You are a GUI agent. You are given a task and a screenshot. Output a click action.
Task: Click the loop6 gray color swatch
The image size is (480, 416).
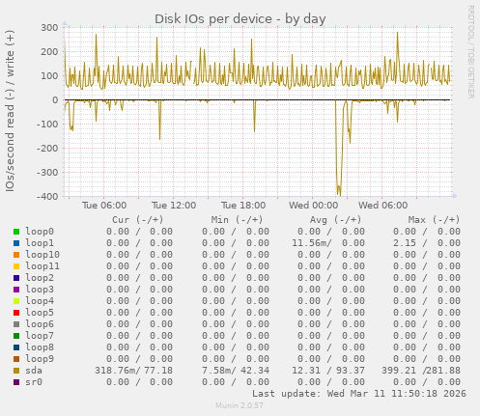point(16,324)
